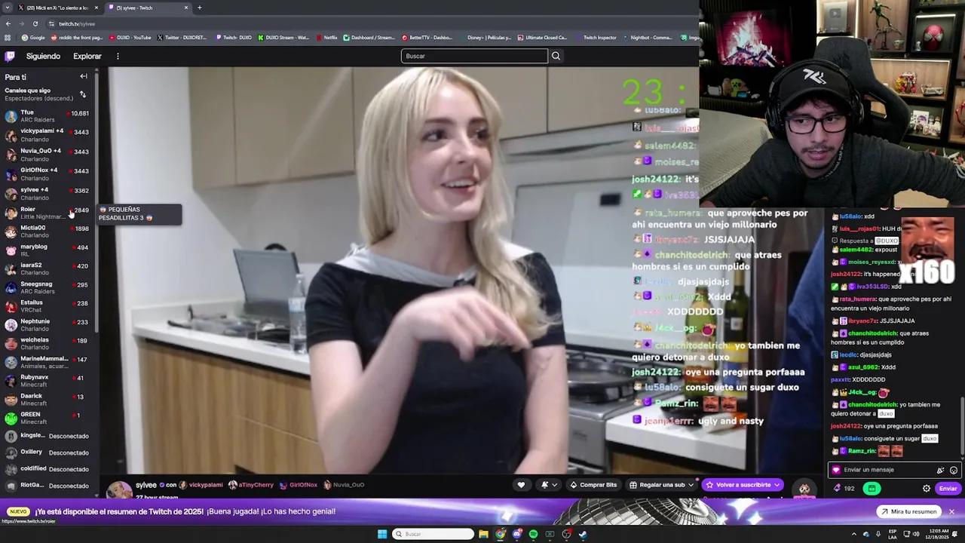This screenshot has width=965, height=543.
Task: Open Steam from taskbar
Action: [x=583, y=534]
